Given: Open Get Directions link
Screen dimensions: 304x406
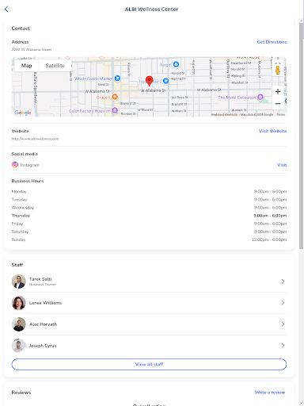Looking at the screenshot, I should click(x=272, y=42).
